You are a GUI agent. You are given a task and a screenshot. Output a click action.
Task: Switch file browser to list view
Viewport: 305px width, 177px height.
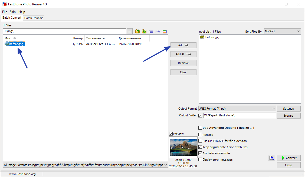tap(158, 32)
